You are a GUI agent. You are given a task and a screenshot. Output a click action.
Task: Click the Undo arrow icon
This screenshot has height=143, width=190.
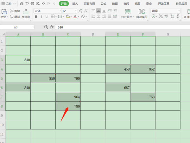point(43,3)
